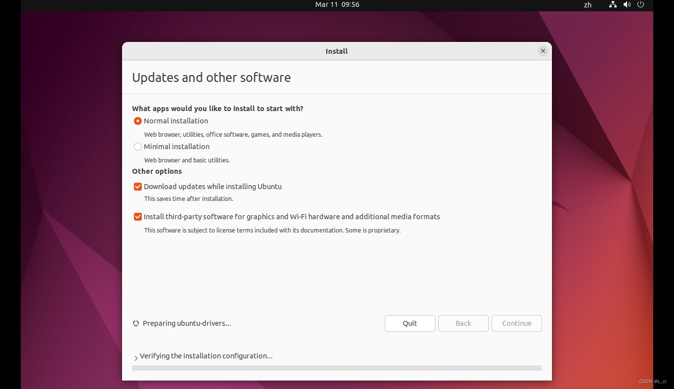The width and height of the screenshot is (674, 389).
Task: Open the zh input language indicator
Action: pos(588,4)
